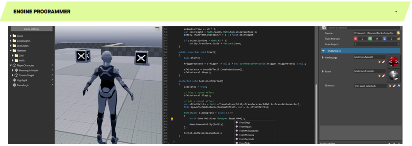Pick asset for XenkoLogo material hand icon
Screen dimensions: 412x146
(x=379, y=62)
